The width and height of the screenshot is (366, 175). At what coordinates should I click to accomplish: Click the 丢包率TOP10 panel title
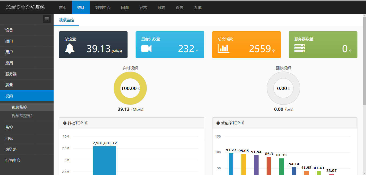click(x=232, y=123)
